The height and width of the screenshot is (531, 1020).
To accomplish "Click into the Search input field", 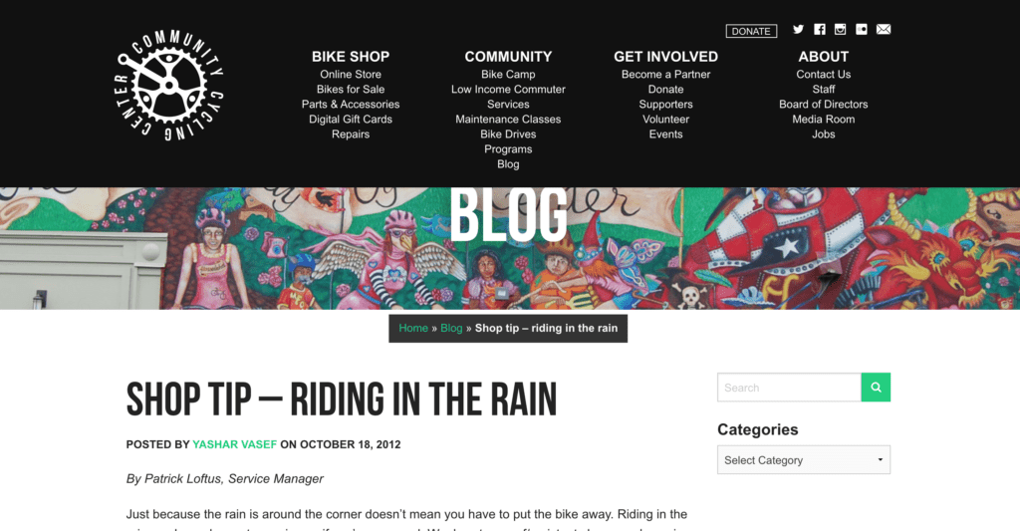I will (x=789, y=388).
